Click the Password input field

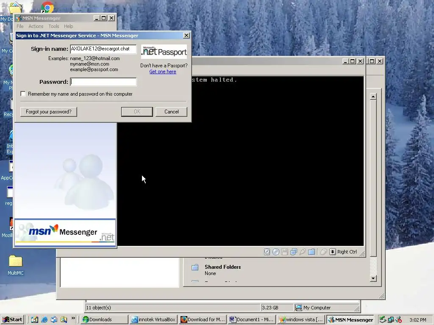[x=103, y=82]
